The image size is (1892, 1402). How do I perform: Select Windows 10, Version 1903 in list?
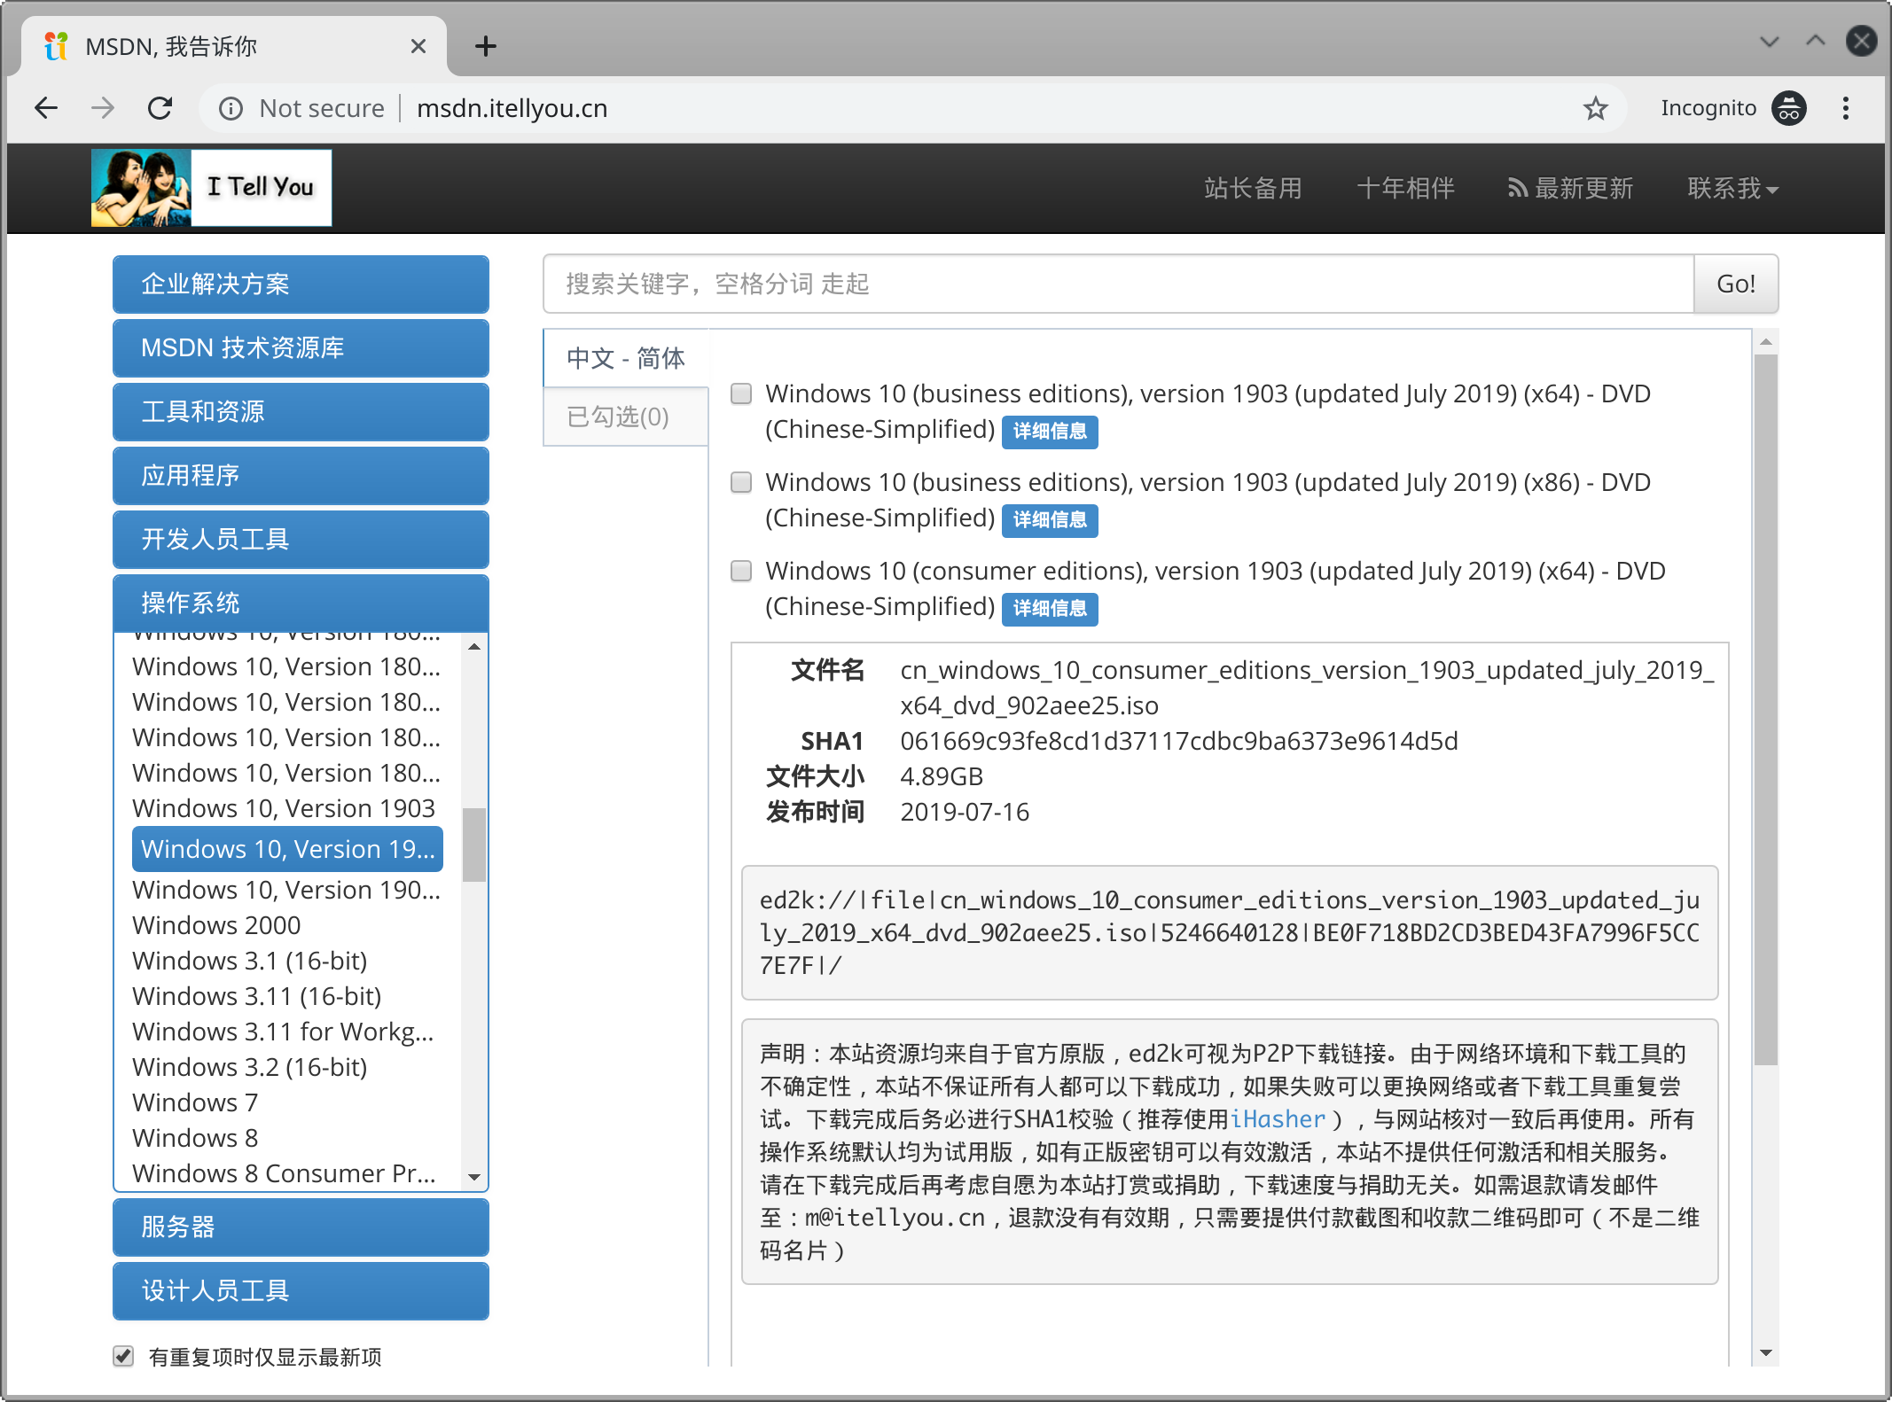coord(284,808)
